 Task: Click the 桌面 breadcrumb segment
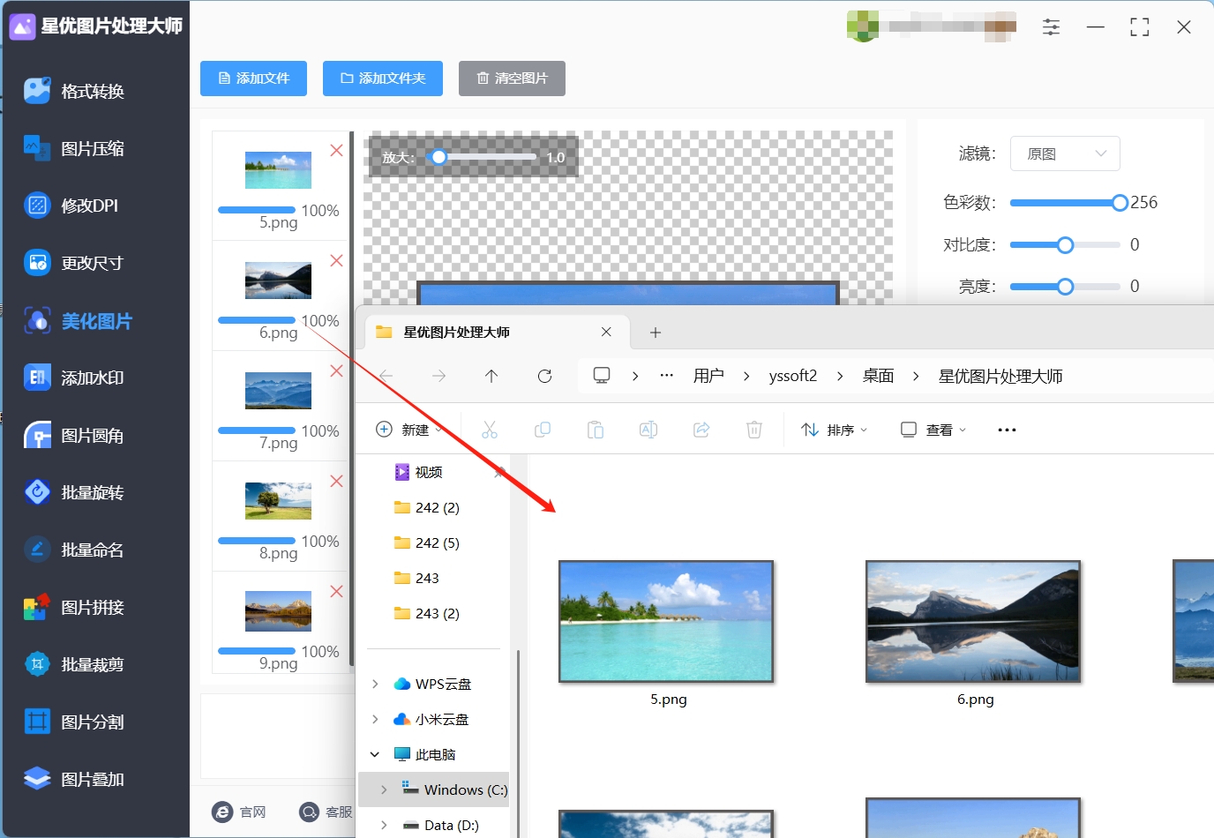[x=878, y=376]
